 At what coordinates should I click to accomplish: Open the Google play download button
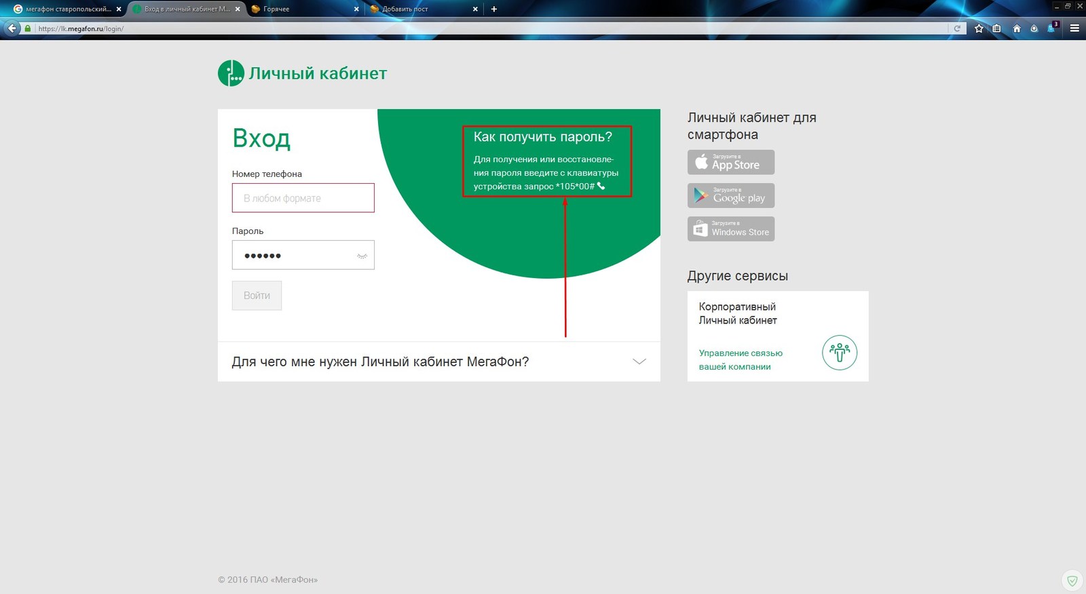click(731, 195)
